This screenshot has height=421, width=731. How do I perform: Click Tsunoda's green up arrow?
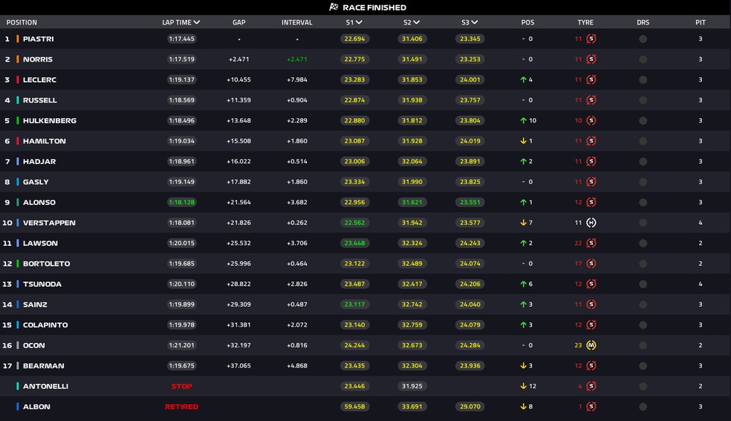tap(523, 284)
